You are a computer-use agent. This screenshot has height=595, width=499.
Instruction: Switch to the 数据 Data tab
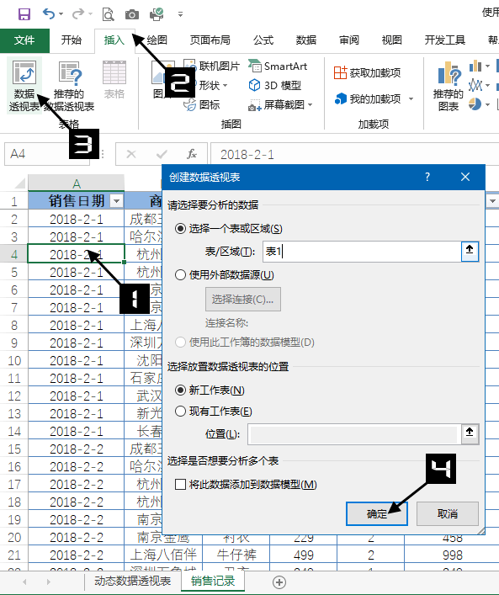(x=305, y=40)
